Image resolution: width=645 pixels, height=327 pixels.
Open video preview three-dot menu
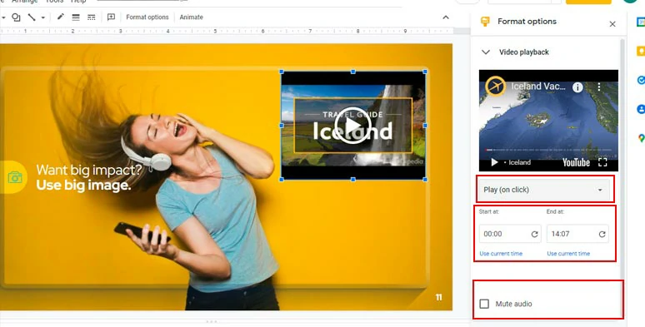coord(599,87)
